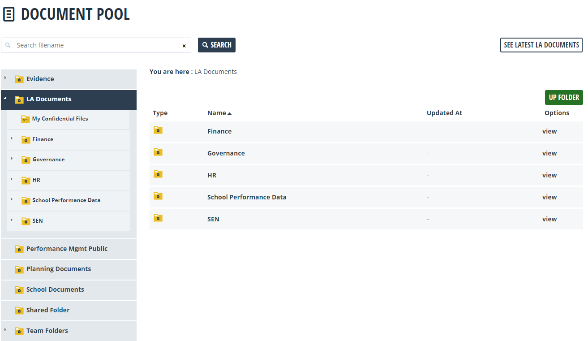Screen dimensions: 588x341
Task: Clear the search field with the x
Action: pos(184,46)
